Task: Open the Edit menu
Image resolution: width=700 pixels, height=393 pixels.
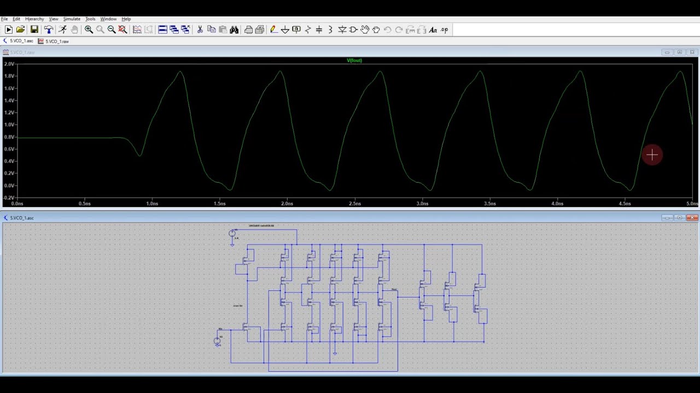Action: (x=16, y=19)
